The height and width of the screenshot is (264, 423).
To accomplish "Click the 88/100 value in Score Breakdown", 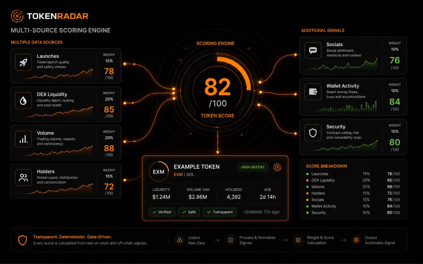I will tap(394, 187).
